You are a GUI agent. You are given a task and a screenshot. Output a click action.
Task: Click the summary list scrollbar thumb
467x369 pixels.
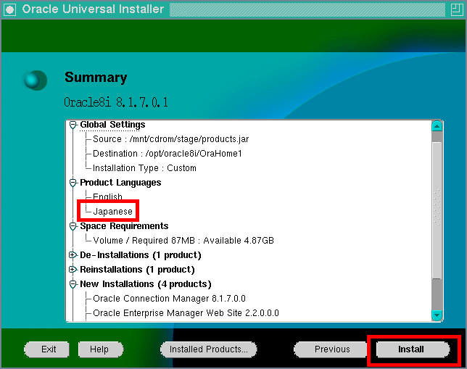437,210
